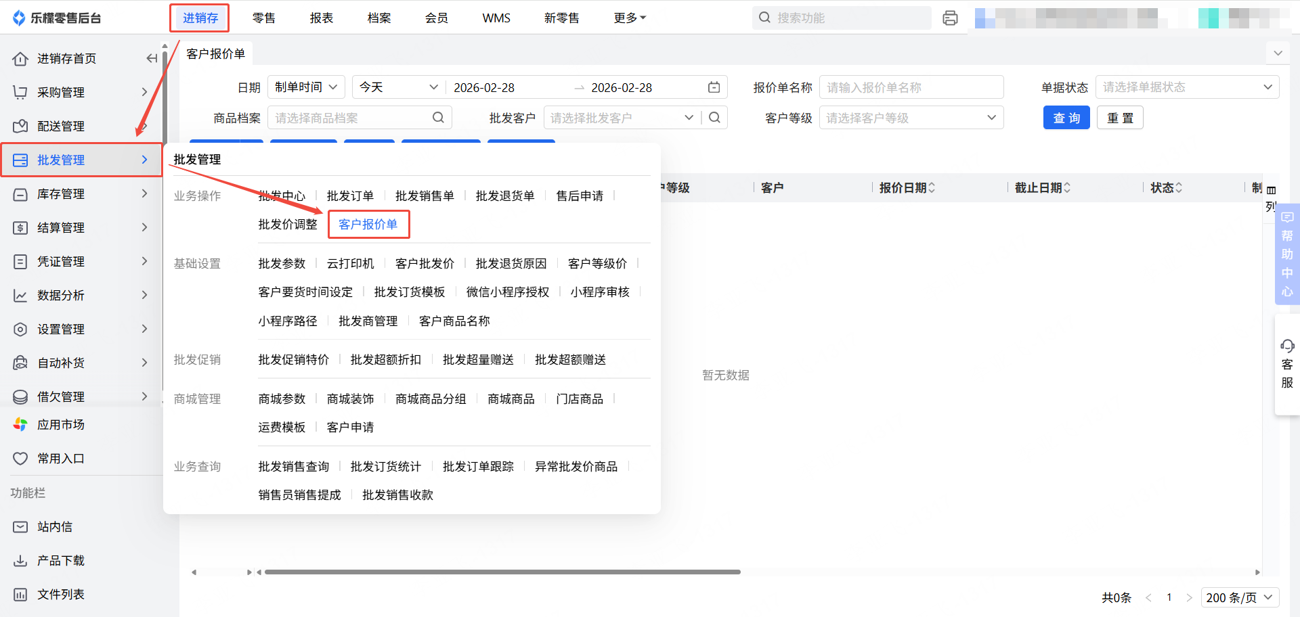Sort by 截止日期 column sort icon

[1067, 187]
